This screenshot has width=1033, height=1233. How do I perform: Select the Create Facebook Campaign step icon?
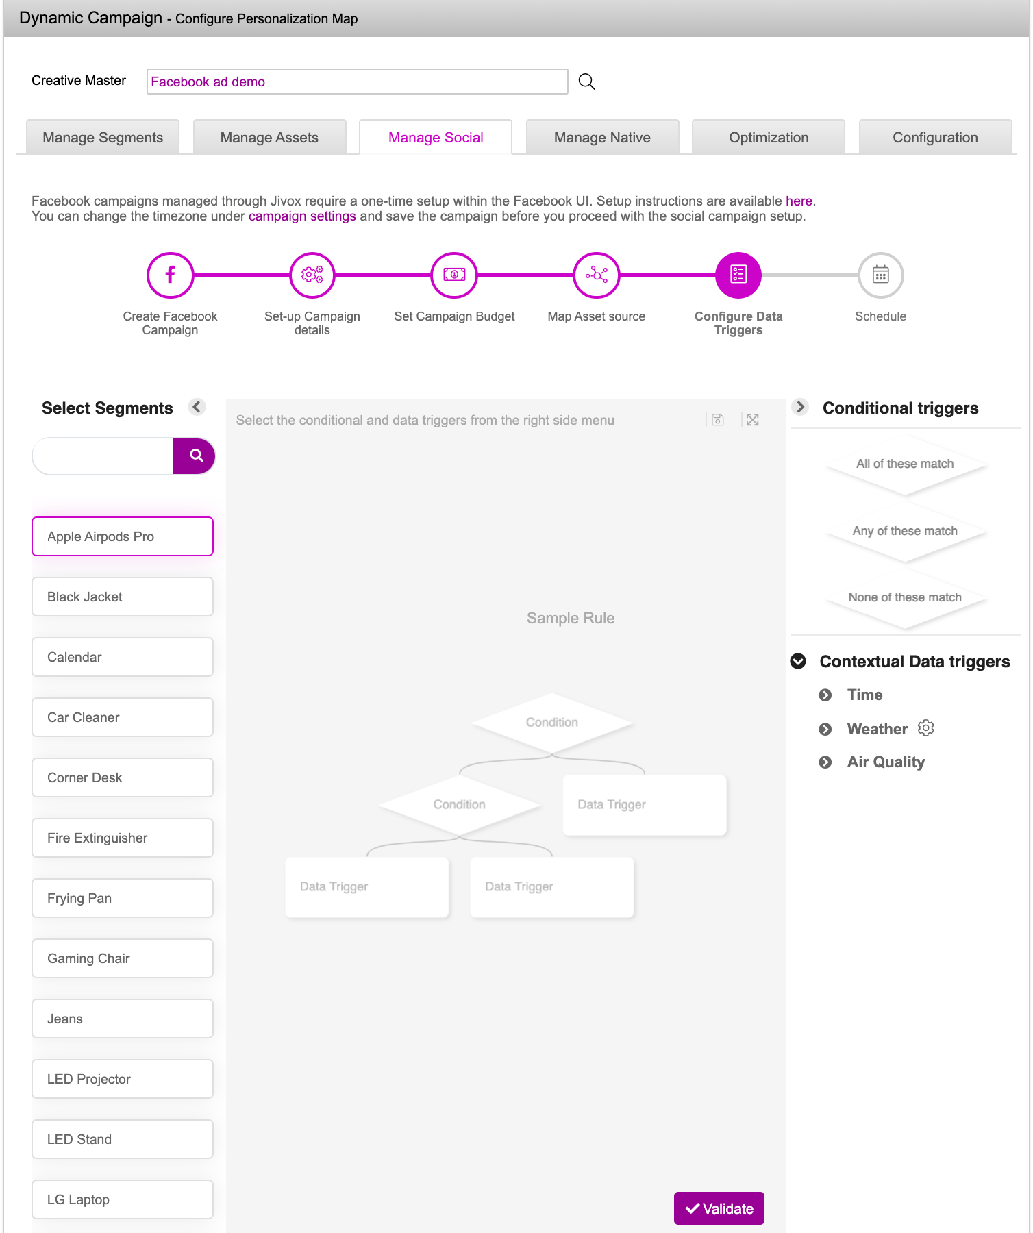click(170, 275)
